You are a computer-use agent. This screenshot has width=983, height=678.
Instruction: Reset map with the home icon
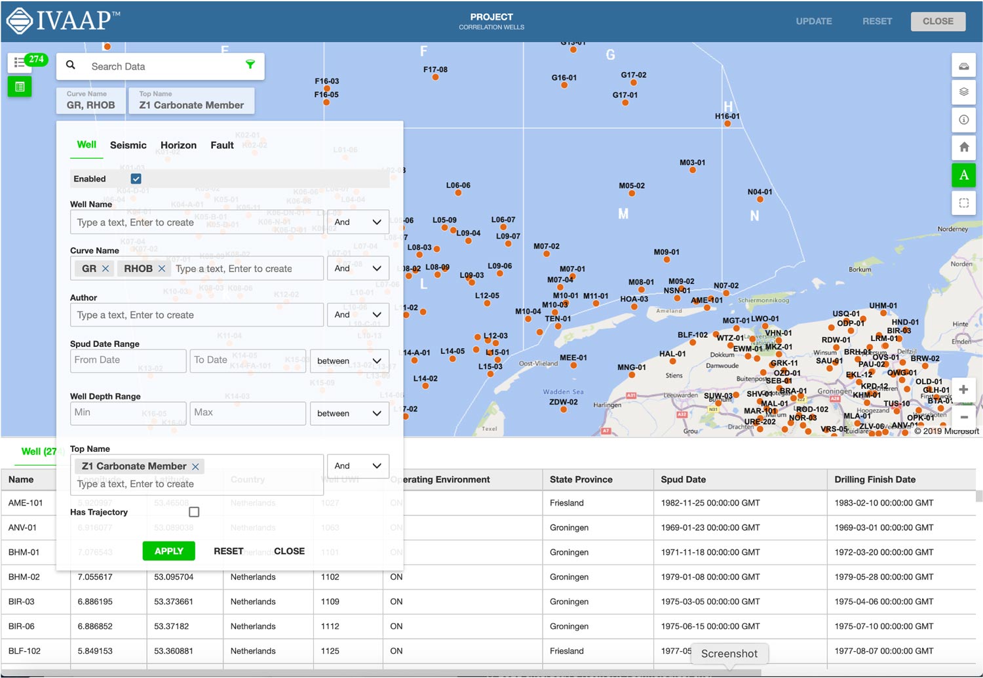[963, 148]
